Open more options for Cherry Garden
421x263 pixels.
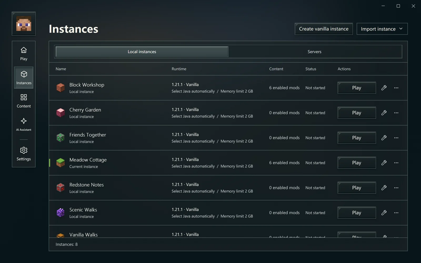(x=396, y=113)
